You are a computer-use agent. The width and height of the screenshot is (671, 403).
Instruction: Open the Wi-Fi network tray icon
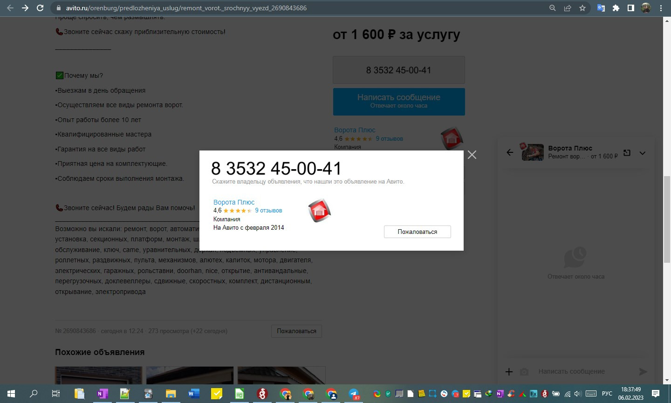click(x=567, y=394)
